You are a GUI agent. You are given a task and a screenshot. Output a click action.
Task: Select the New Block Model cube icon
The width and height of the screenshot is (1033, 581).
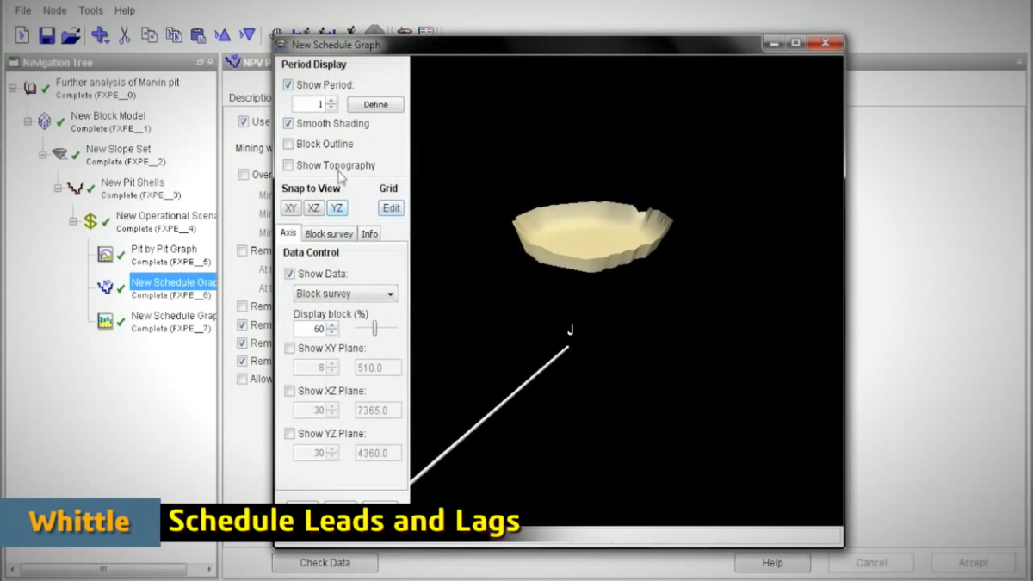click(x=44, y=121)
